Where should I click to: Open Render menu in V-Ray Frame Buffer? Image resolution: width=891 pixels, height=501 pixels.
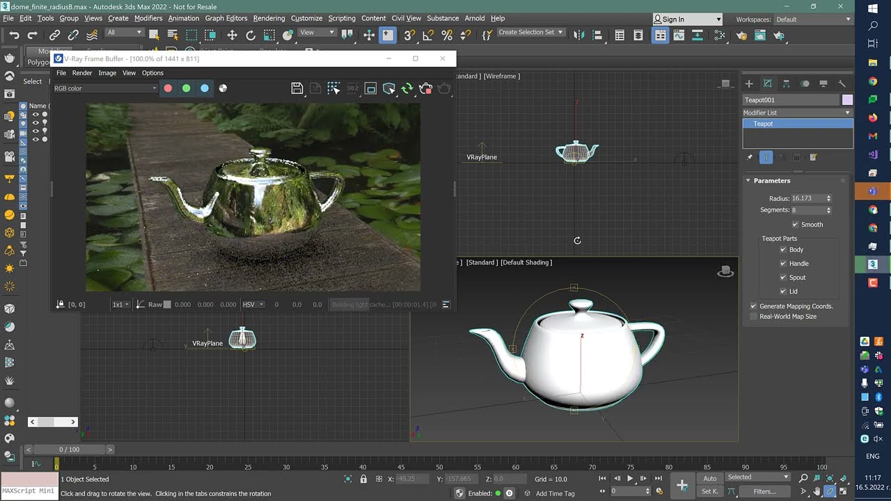(82, 73)
